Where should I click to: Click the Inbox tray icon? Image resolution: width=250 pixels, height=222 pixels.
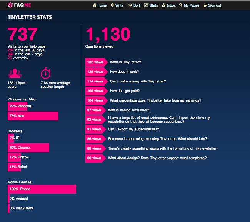(164, 5)
